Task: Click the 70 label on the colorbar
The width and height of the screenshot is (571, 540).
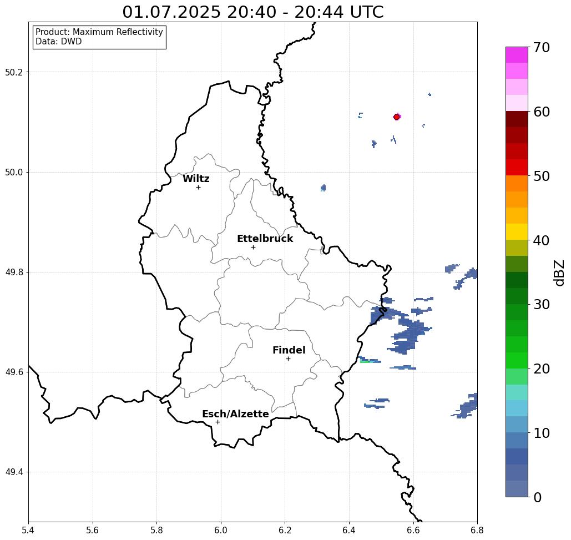Action: pyautogui.click(x=542, y=47)
